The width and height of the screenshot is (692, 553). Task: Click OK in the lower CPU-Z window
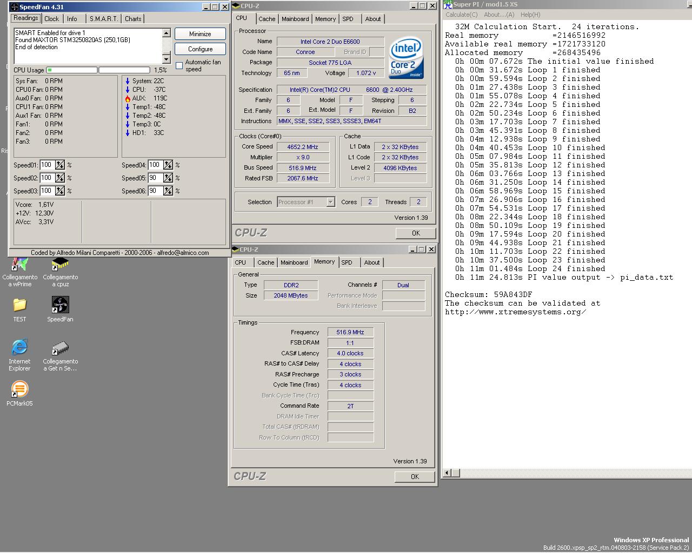pos(415,476)
